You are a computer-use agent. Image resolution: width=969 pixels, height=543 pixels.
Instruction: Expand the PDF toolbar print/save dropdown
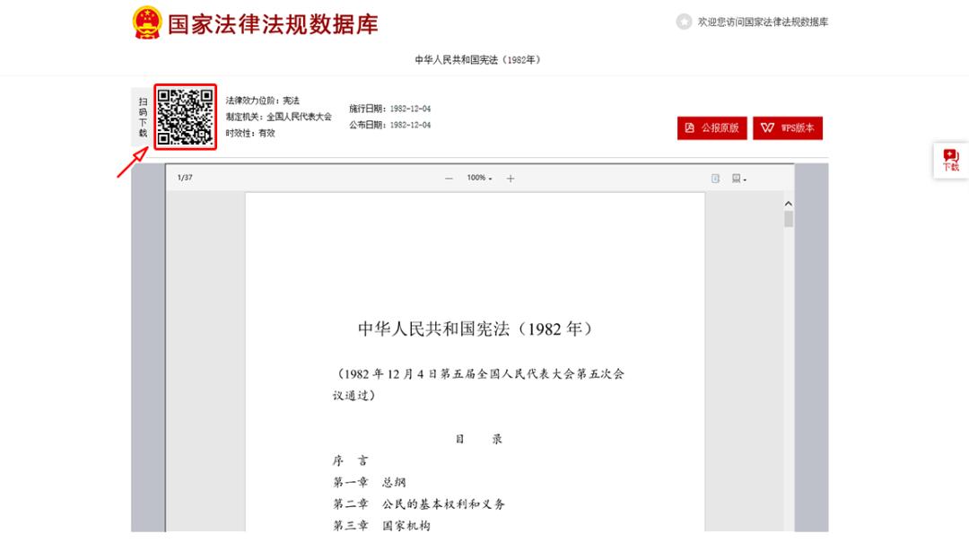[x=738, y=179]
